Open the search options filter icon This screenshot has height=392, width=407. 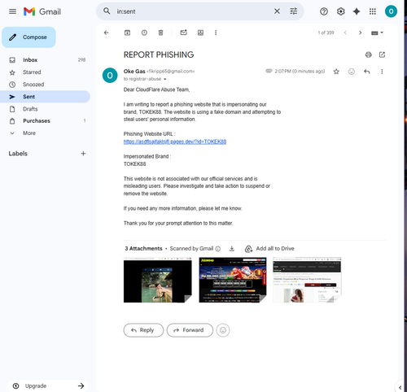(x=294, y=11)
